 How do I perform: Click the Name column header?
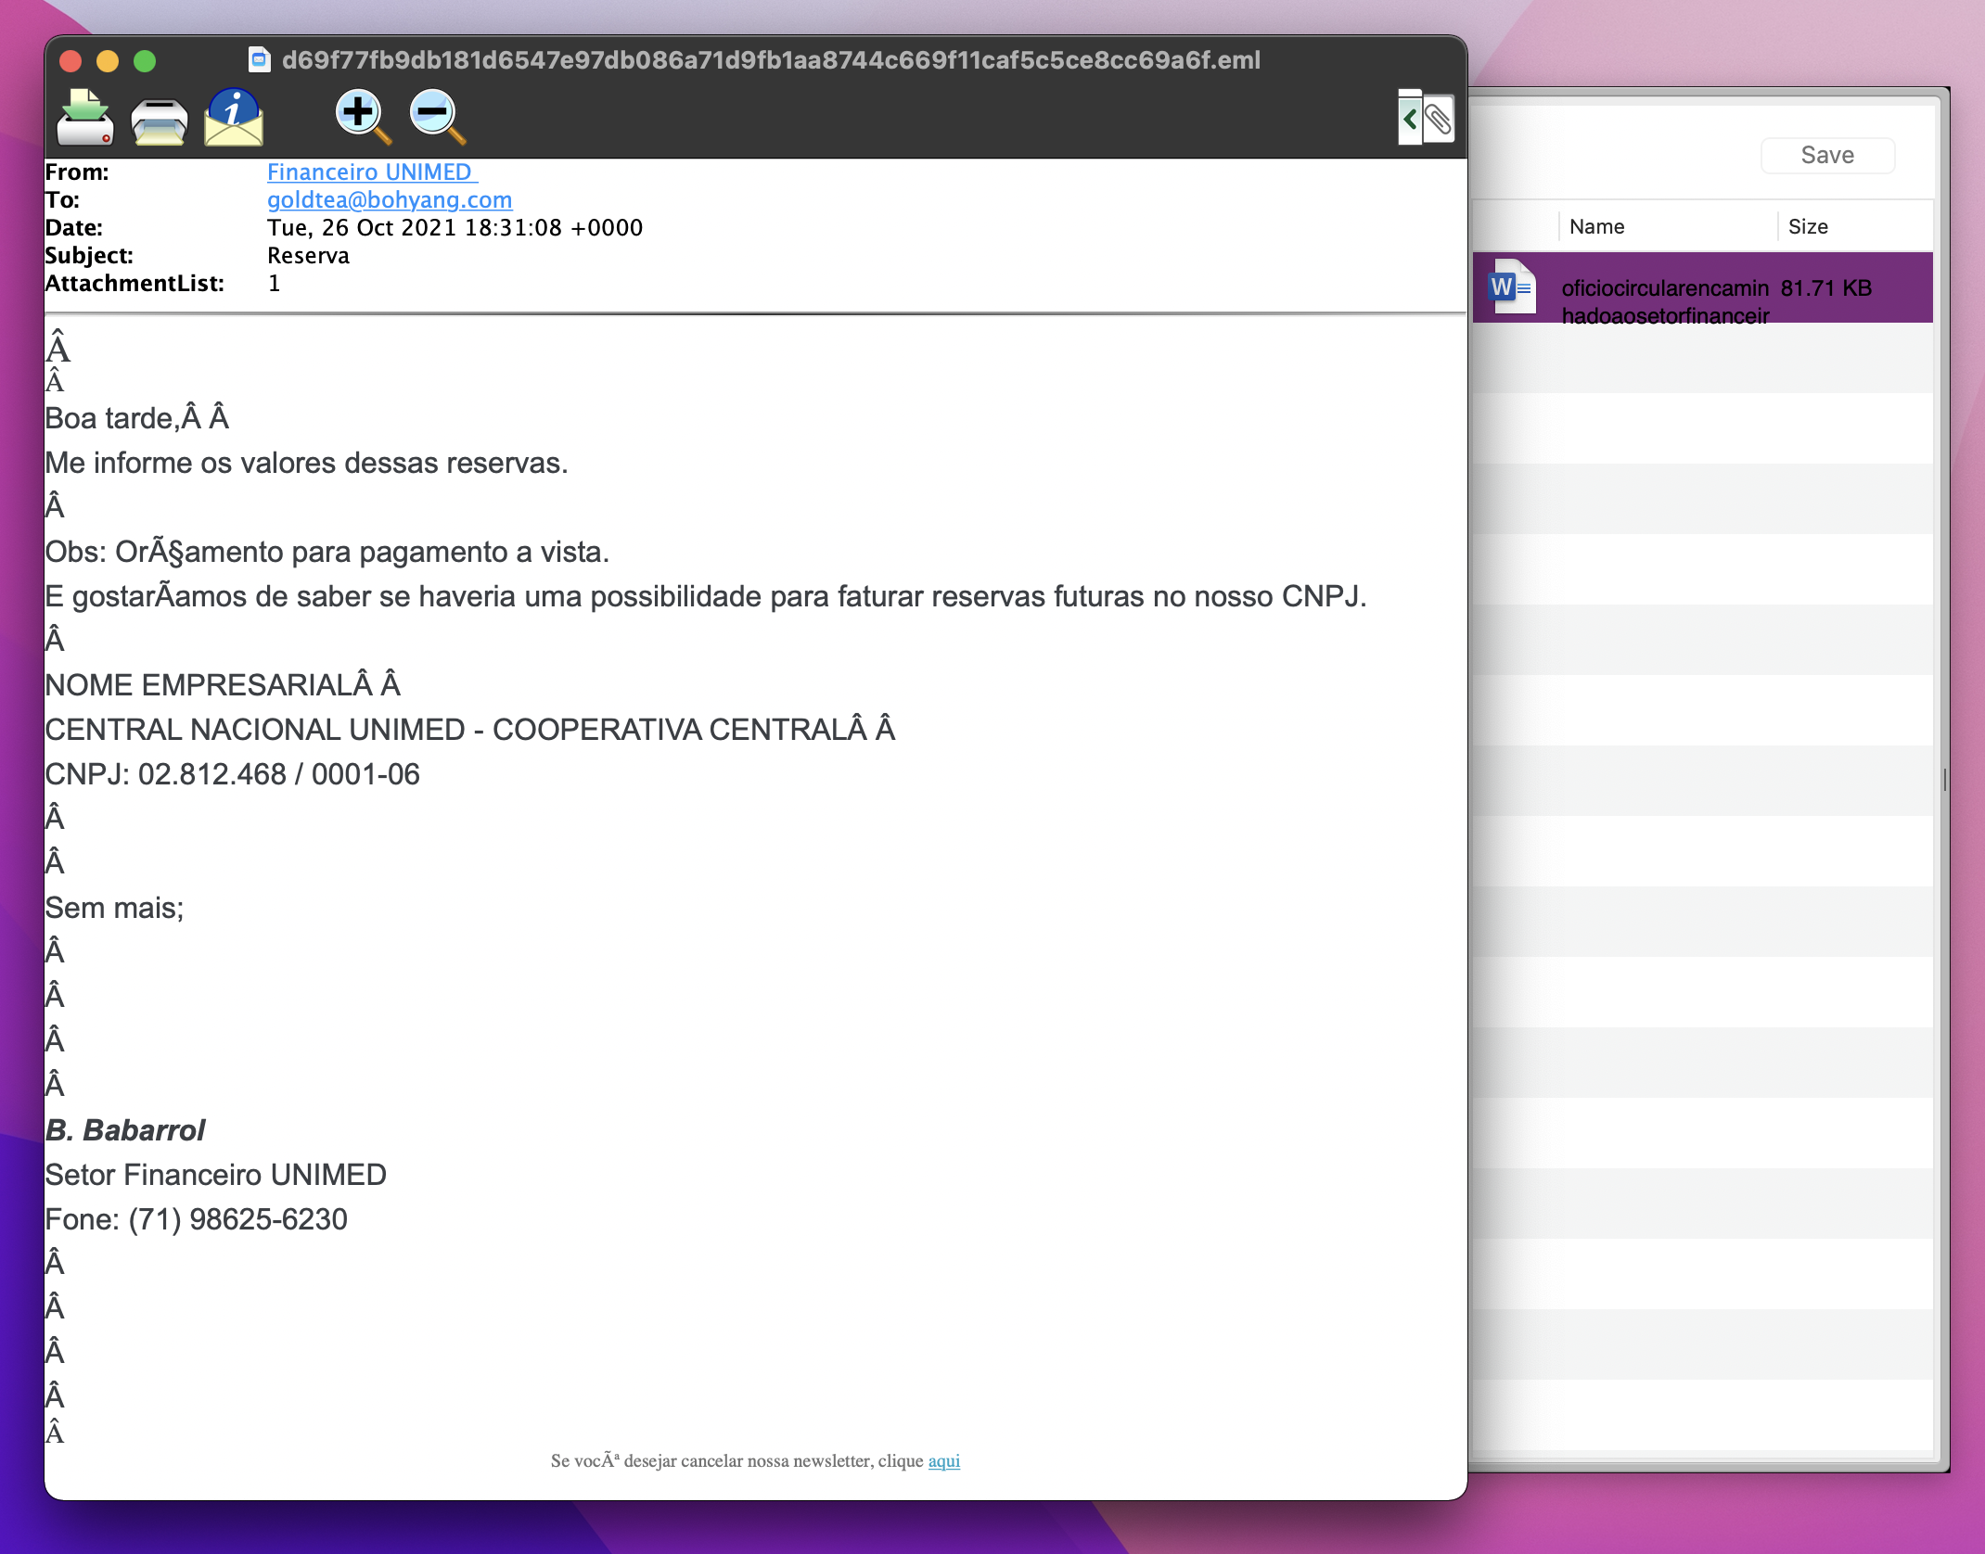point(1596,226)
